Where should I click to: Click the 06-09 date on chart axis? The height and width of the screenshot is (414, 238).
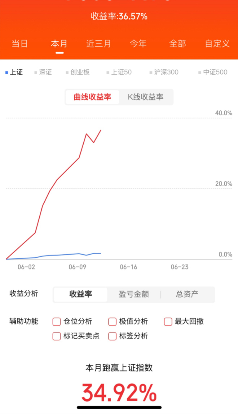pos(77,267)
